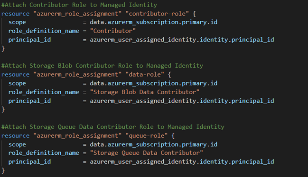308x177 pixels.
Task: Click the scope attribute in the contributor-role block
Action: pyautogui.click(x=17, y=22)
